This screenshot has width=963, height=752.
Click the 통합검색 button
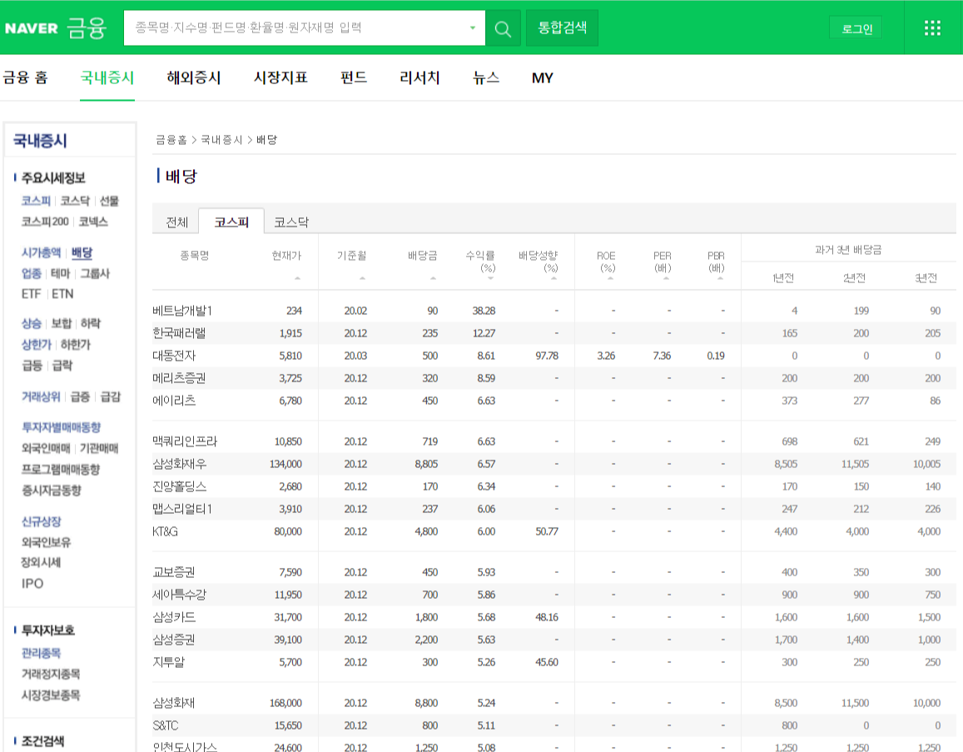point(562,27)
